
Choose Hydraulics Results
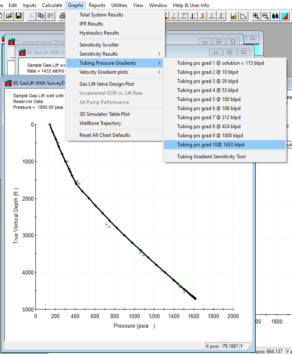pyautogui.click(x=115, y=33)
